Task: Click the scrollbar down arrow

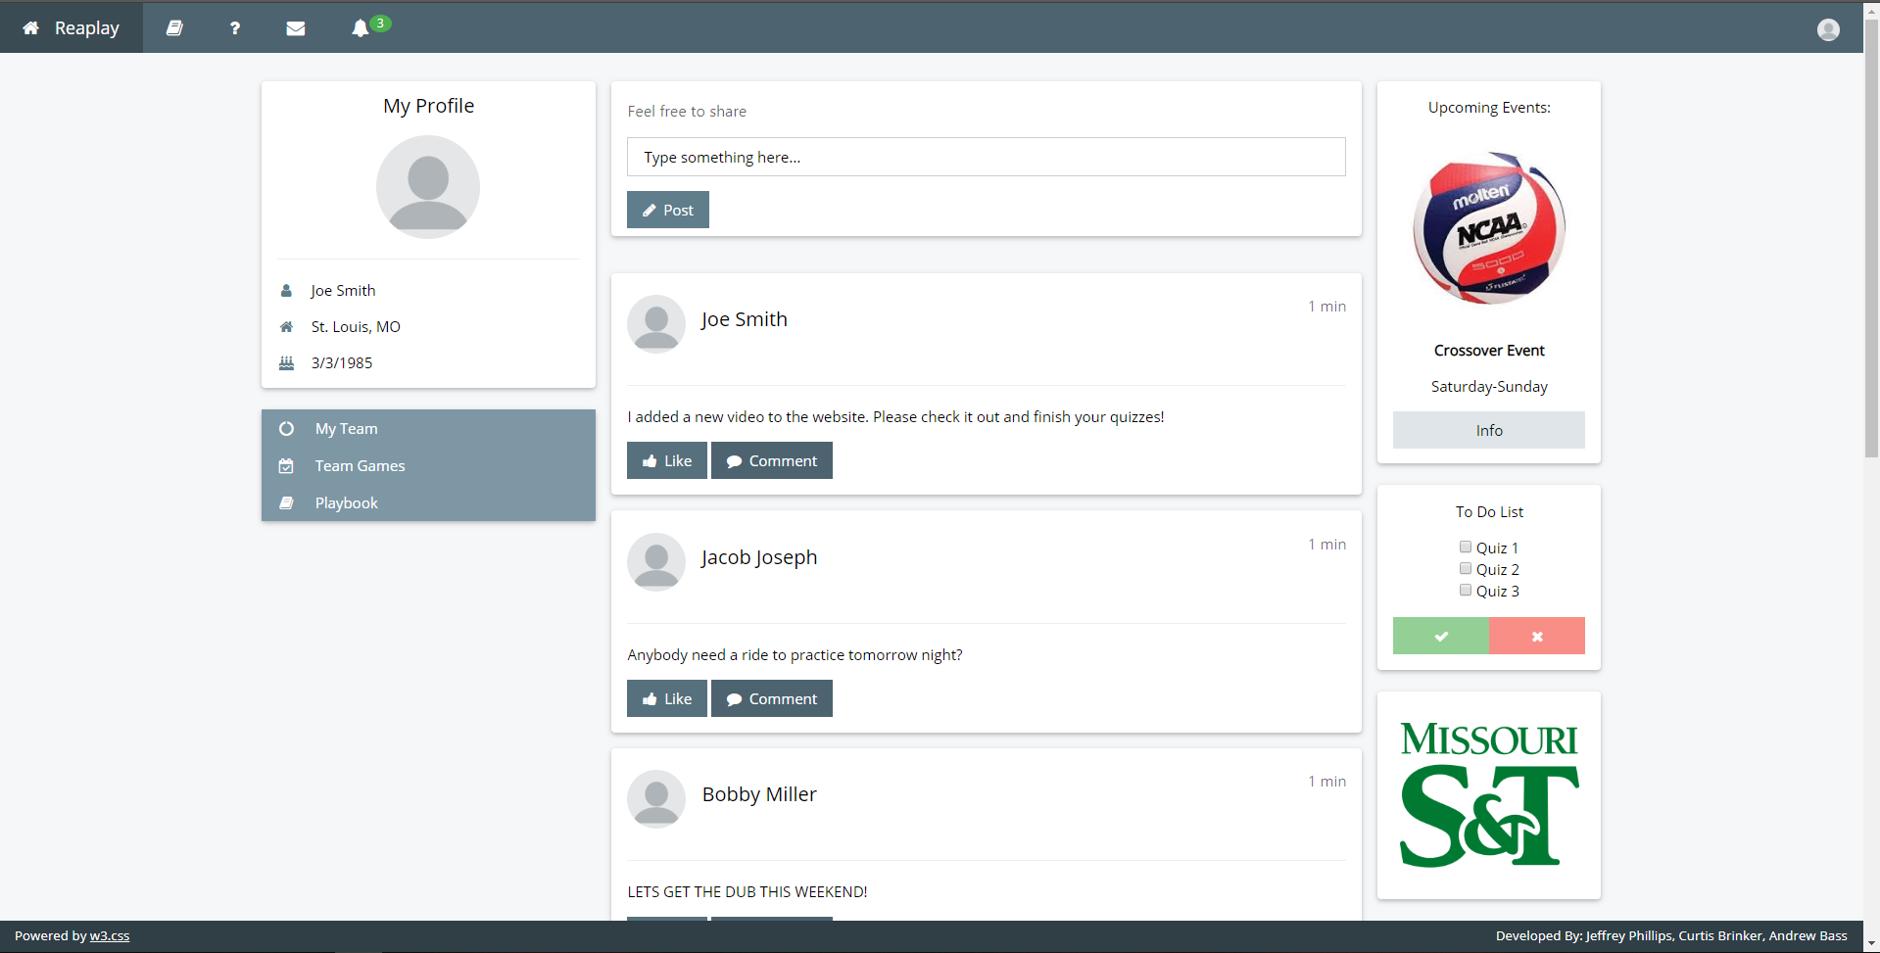Action: [1871, 943]
